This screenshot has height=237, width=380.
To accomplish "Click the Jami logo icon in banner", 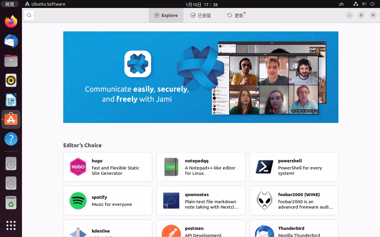I will [x=138, y=64].
